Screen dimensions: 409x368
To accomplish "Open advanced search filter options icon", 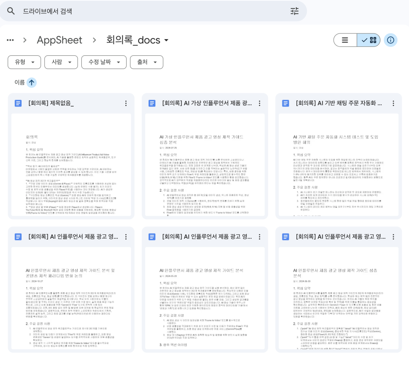I will 295,11.
